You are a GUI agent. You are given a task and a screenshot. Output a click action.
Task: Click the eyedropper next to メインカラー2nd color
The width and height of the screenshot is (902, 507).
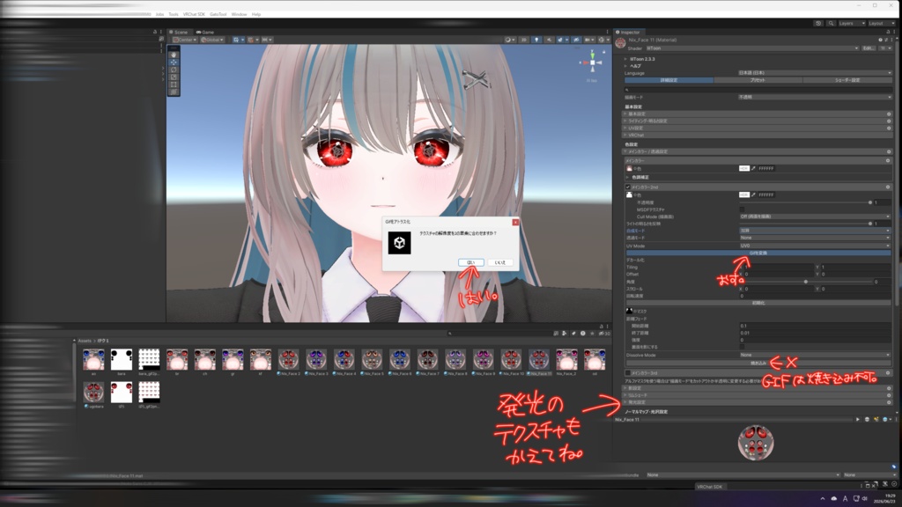[x=754, y=195]
